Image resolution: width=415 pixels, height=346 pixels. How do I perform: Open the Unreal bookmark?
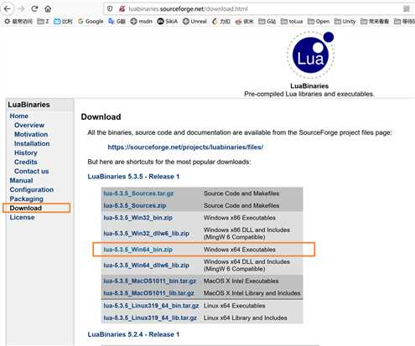(x=195, y=21)
